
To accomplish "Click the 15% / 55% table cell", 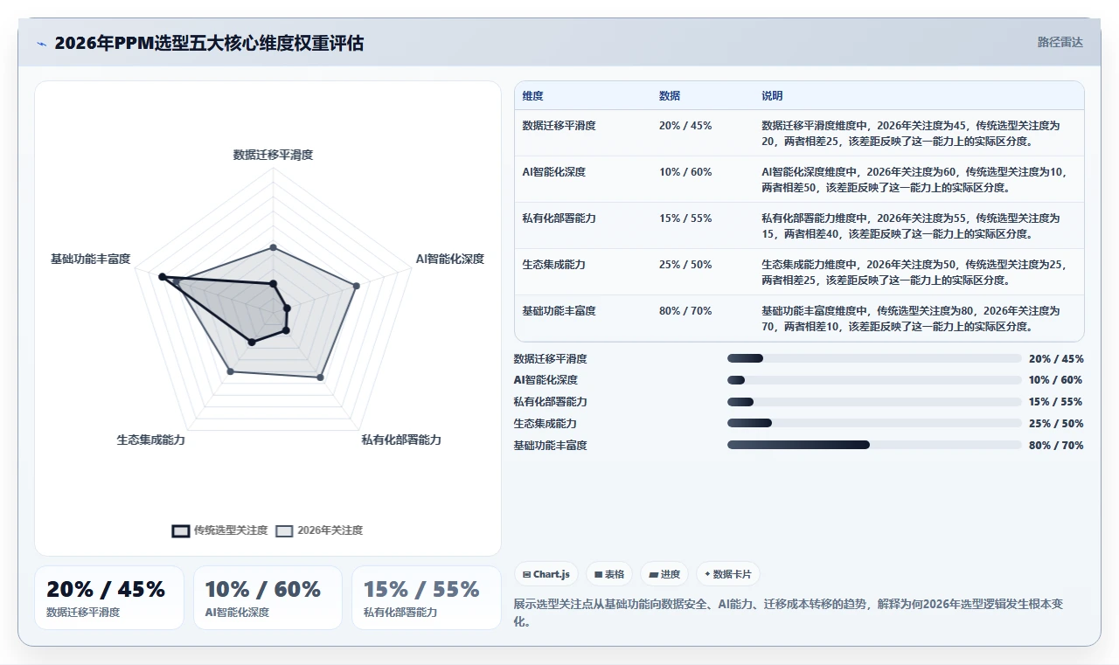I will (685, 218).
